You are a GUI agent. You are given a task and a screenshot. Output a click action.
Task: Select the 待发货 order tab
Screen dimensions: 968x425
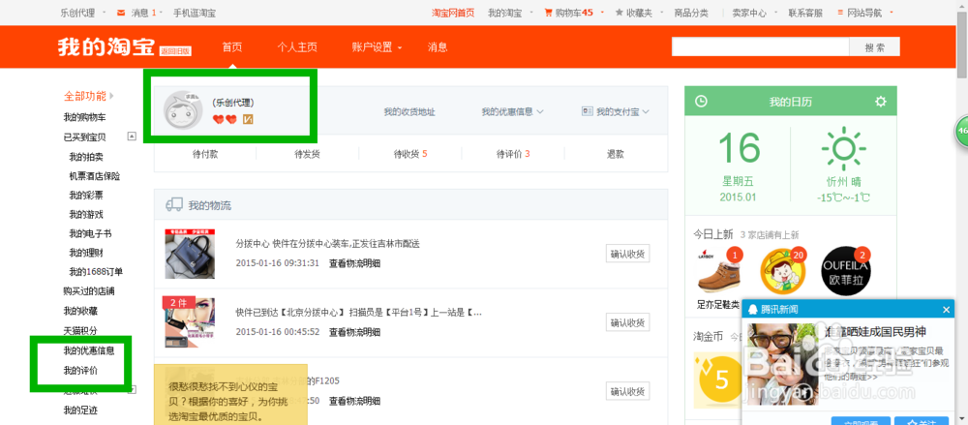tap(307, 154)
